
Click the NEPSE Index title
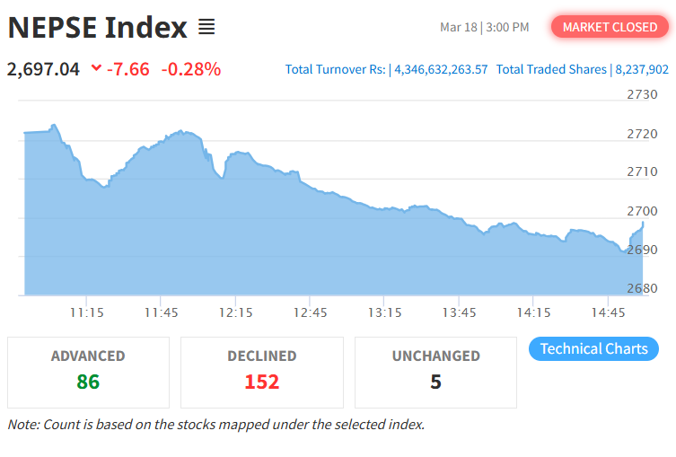pyautogui.click(x=97, y=27)
